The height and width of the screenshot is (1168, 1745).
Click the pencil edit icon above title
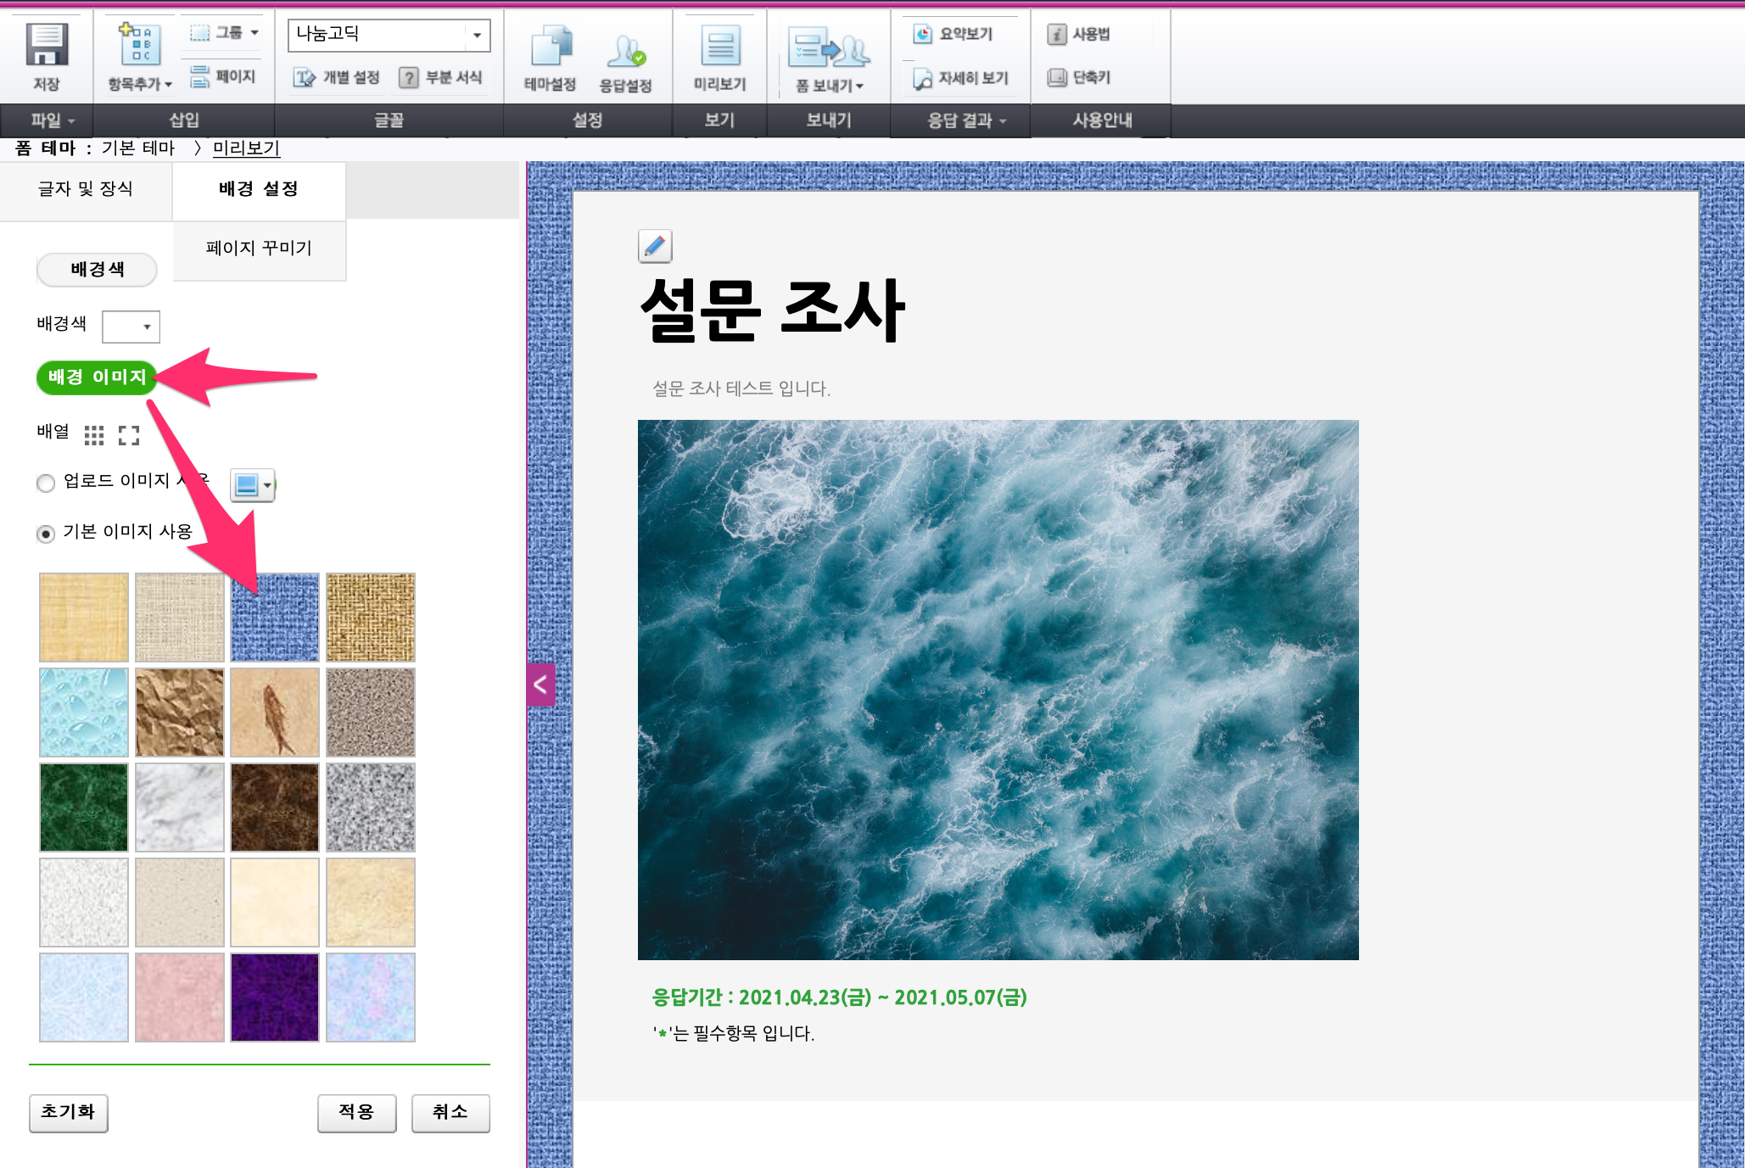click(655, 247)
